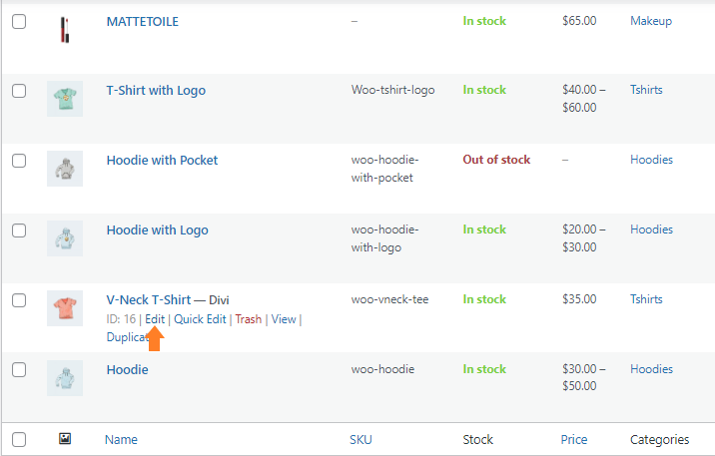This screenshot has height=456, width=715.
Task: Open the Hoodie with Logo thumbnail
Action: [x=65, y=238]
